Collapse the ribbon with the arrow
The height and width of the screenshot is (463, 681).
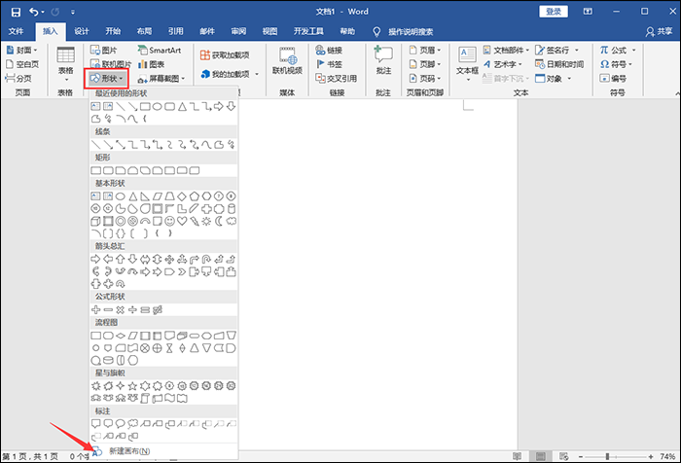click(x=677, y=93)
